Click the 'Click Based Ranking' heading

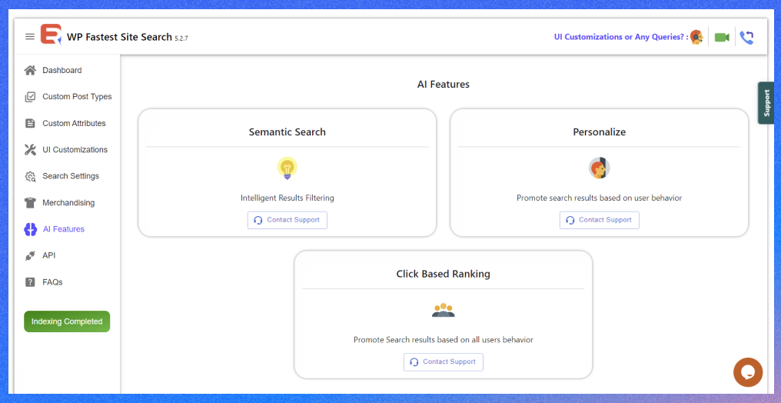coord(444,274)
